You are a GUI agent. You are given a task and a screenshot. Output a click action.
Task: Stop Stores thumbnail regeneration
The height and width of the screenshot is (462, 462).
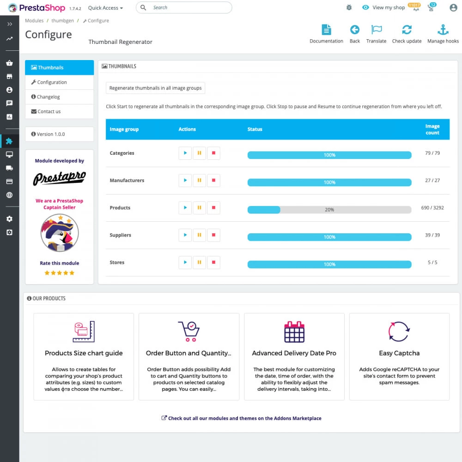click(x=213, y=262)
